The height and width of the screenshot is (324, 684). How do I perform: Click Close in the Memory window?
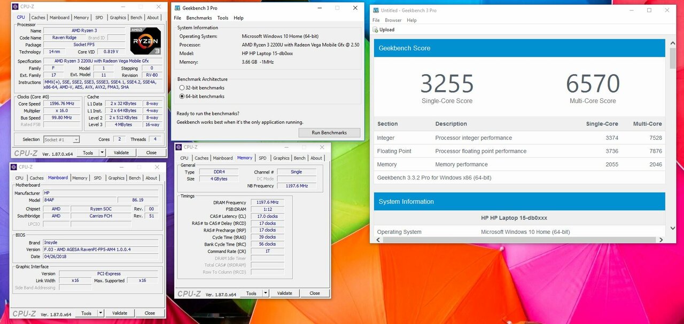point(315,293)
